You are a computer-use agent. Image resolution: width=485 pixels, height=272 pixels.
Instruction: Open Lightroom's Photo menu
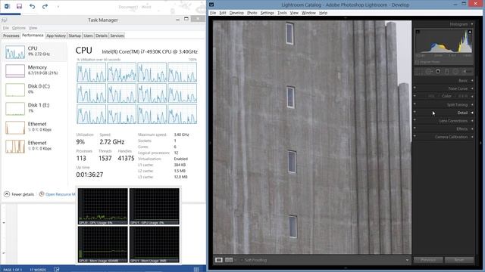tap(252, 13)
